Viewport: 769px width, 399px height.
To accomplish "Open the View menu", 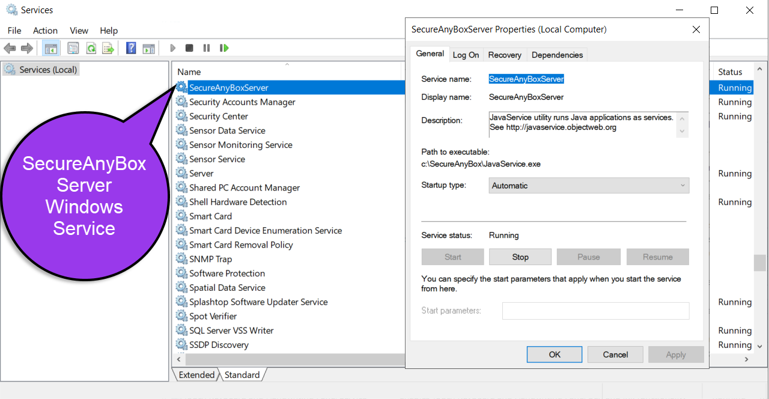I will pos(79,31).
